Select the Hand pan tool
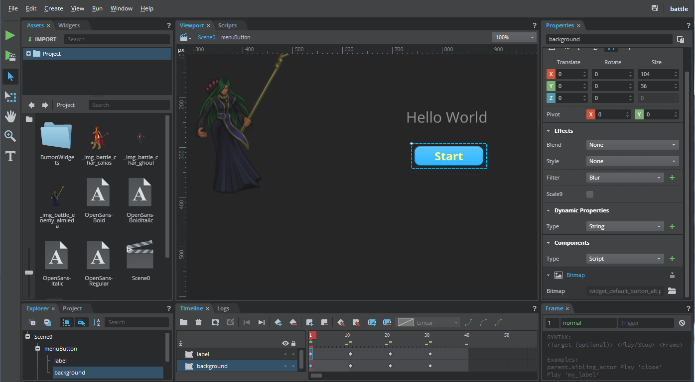Image resolution: width=695 pixels, height=382 pixels. (x=10, y=116)
